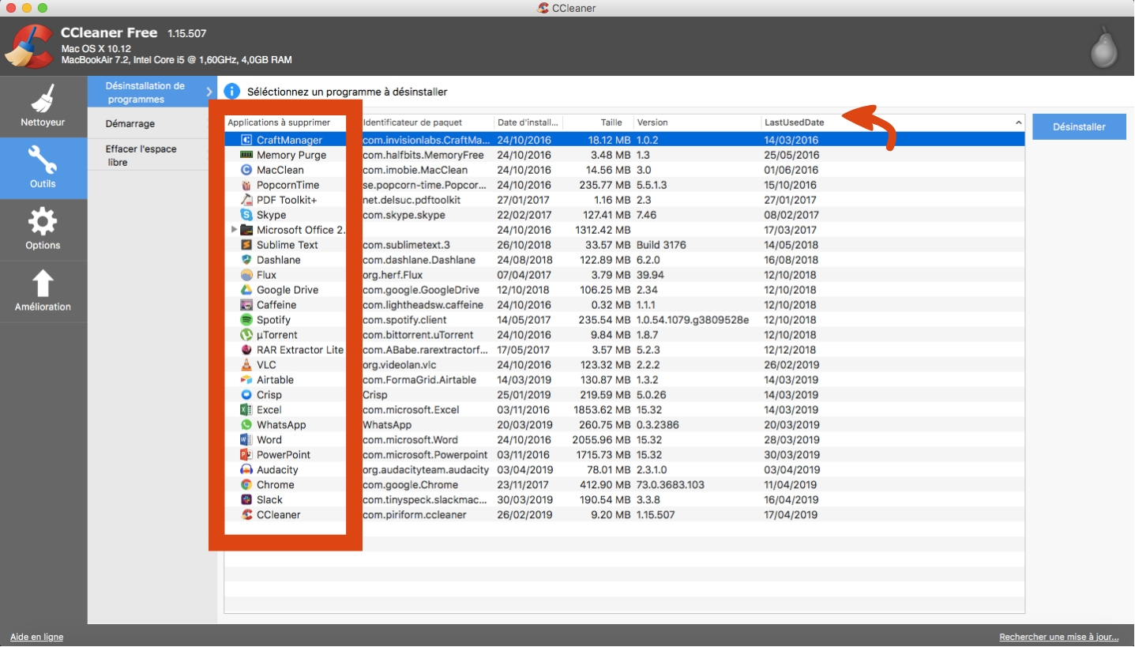
Task: Click the WhatsApp app icon
Action: pos(246,425)
